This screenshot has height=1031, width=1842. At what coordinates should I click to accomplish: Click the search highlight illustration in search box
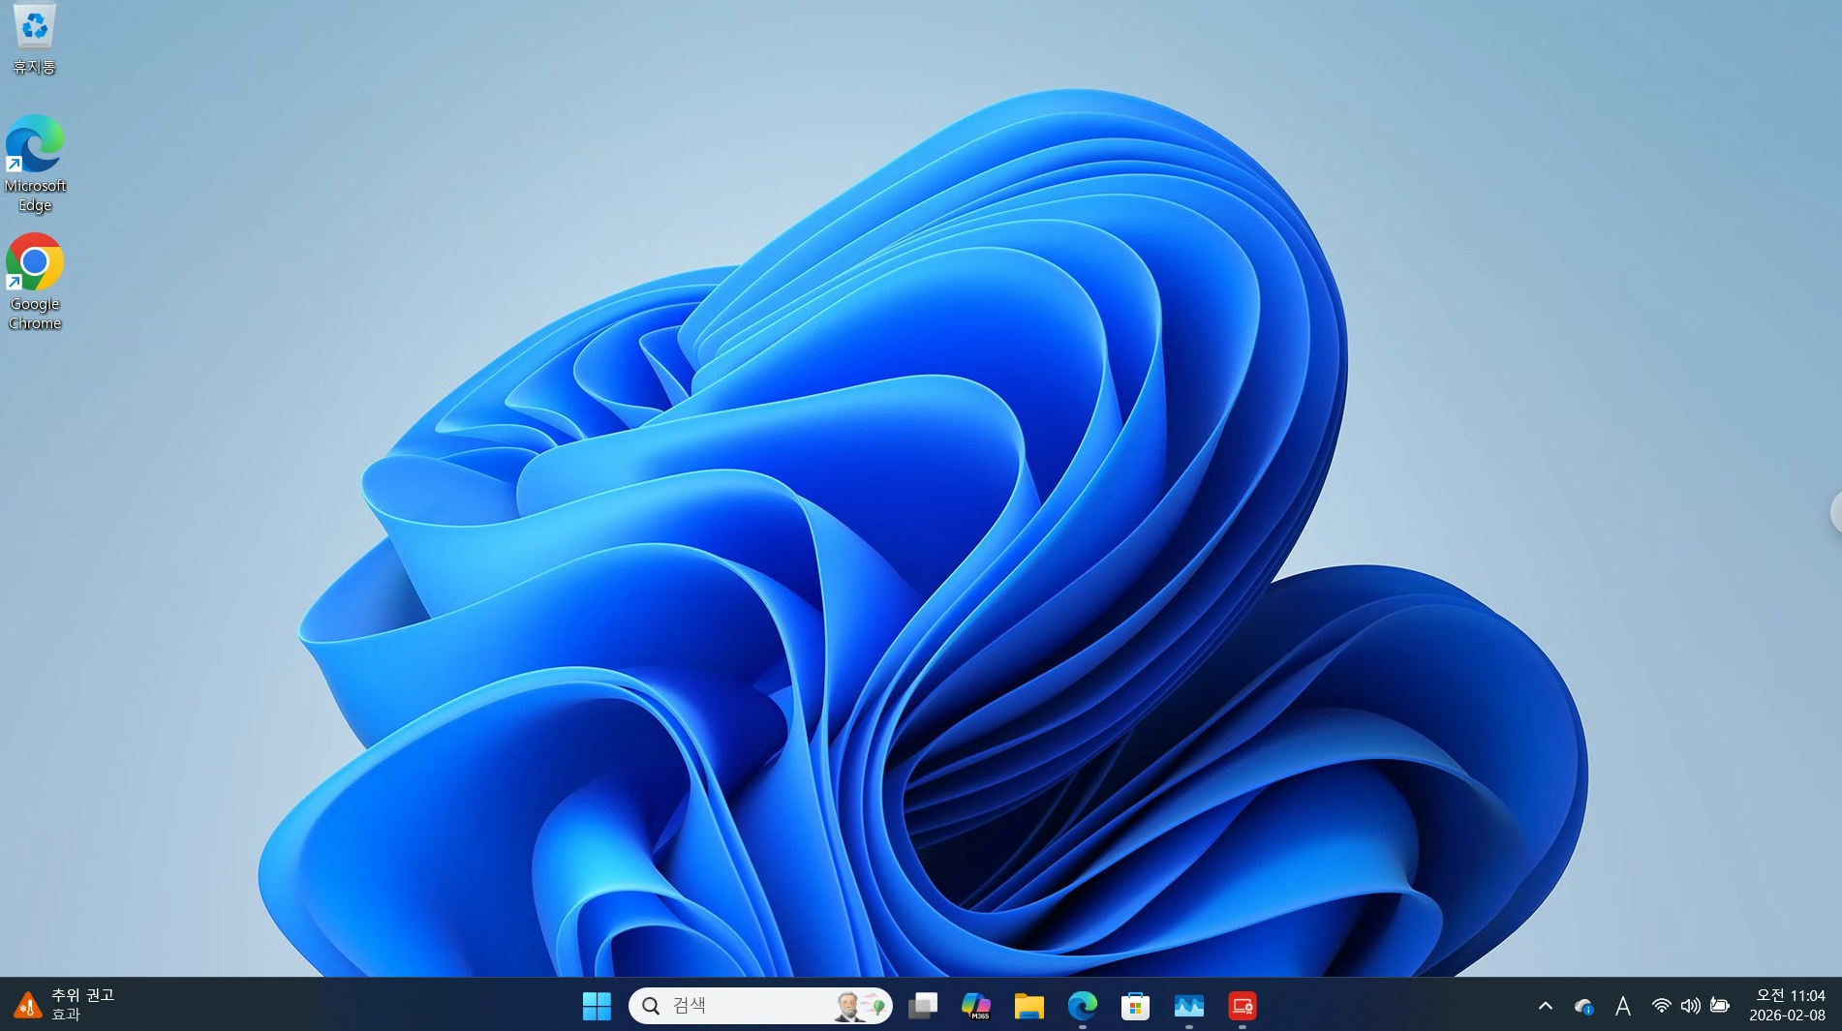pyautogui.click(x=859, y=1006)
